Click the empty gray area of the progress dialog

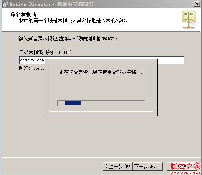(x=101, y=87)
